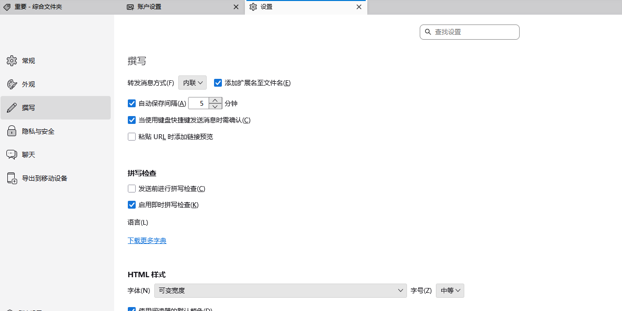Open 隐私与安全 via lock icon

12,131
